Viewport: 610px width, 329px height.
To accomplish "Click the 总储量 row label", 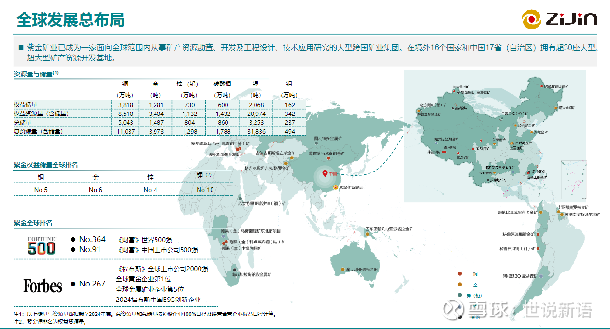I will coord(23,122).
